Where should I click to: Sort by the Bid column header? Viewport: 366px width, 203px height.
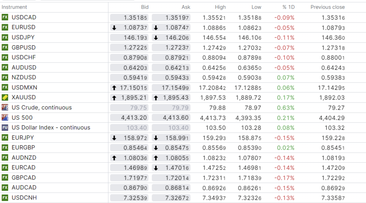(x=144, y=7)
